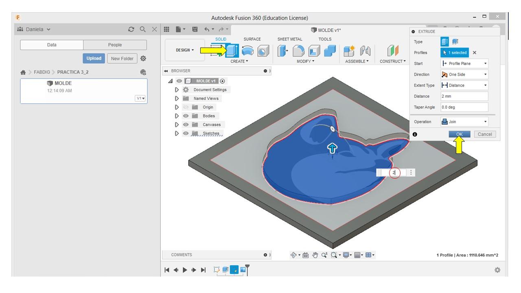521x293 pixels.
Task: Expand the Sketches tree node
Action: (x=177, y=133)
